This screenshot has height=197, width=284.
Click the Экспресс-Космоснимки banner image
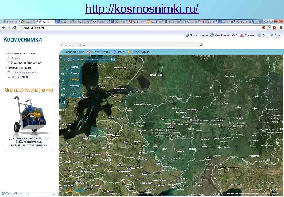coord(29,117)
